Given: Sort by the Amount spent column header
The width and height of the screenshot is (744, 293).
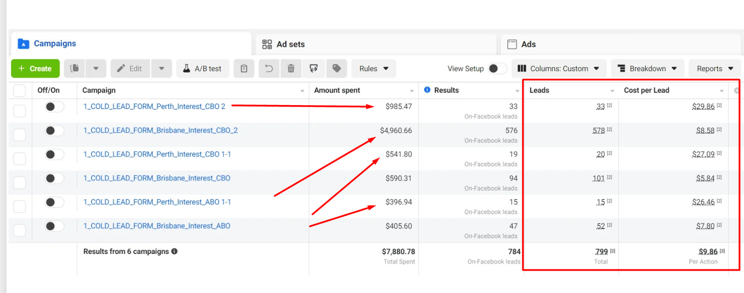Looking at the screenshot, I should click(337, 90).
